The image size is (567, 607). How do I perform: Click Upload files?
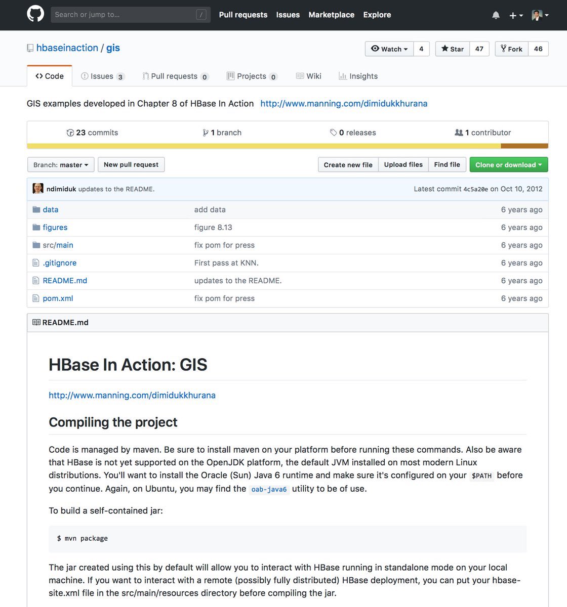coord(403,165)
